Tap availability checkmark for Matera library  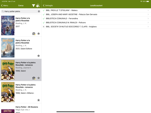[43, 10]
